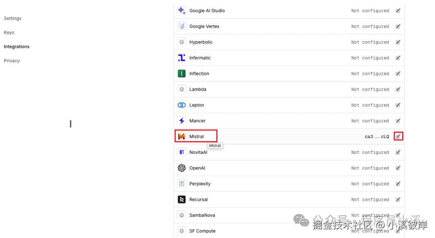435x238 pixels.
Task: Click the Infermatic logo
Action: pos(182,58)
